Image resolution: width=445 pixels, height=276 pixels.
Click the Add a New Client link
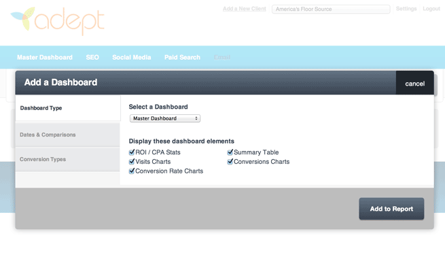click(244, 9)
